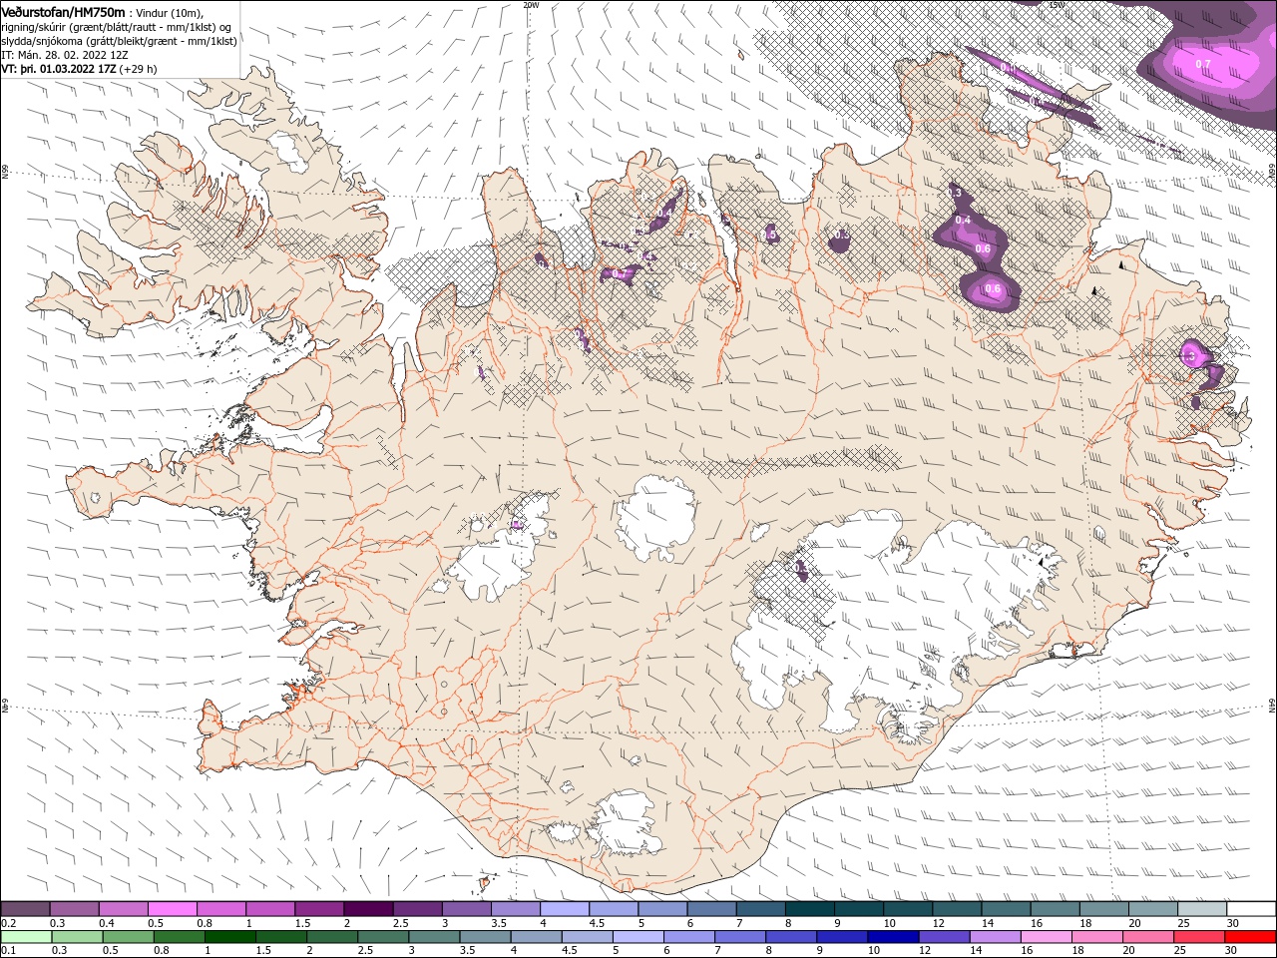Select the darkest green rain swatch at 1
Screen dimensions: 1277x958
tap(230, 937)
